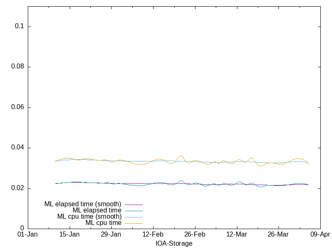Click the 0.06 label on y-axis
This screenshot has height=249, width=332.
point(17,107)
